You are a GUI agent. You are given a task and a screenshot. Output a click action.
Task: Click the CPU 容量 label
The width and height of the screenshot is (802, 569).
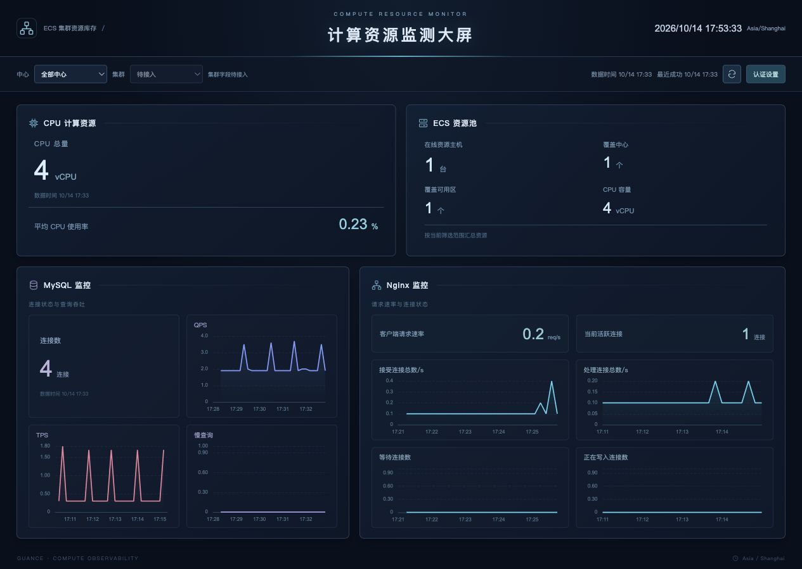(617, 190)
